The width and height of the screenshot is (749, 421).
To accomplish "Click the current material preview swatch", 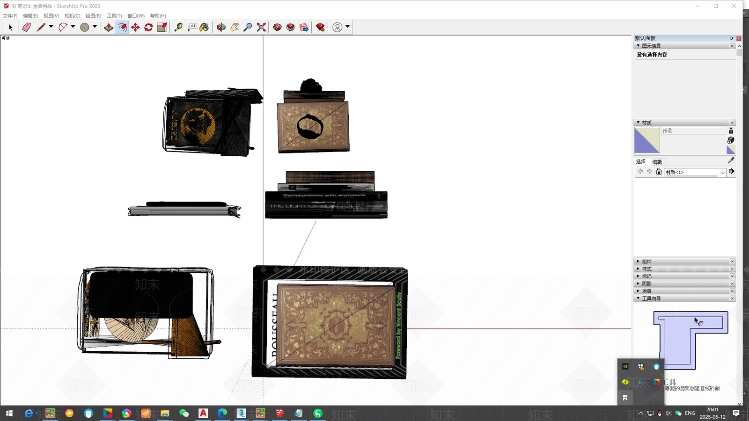I will tap(647, 140).
